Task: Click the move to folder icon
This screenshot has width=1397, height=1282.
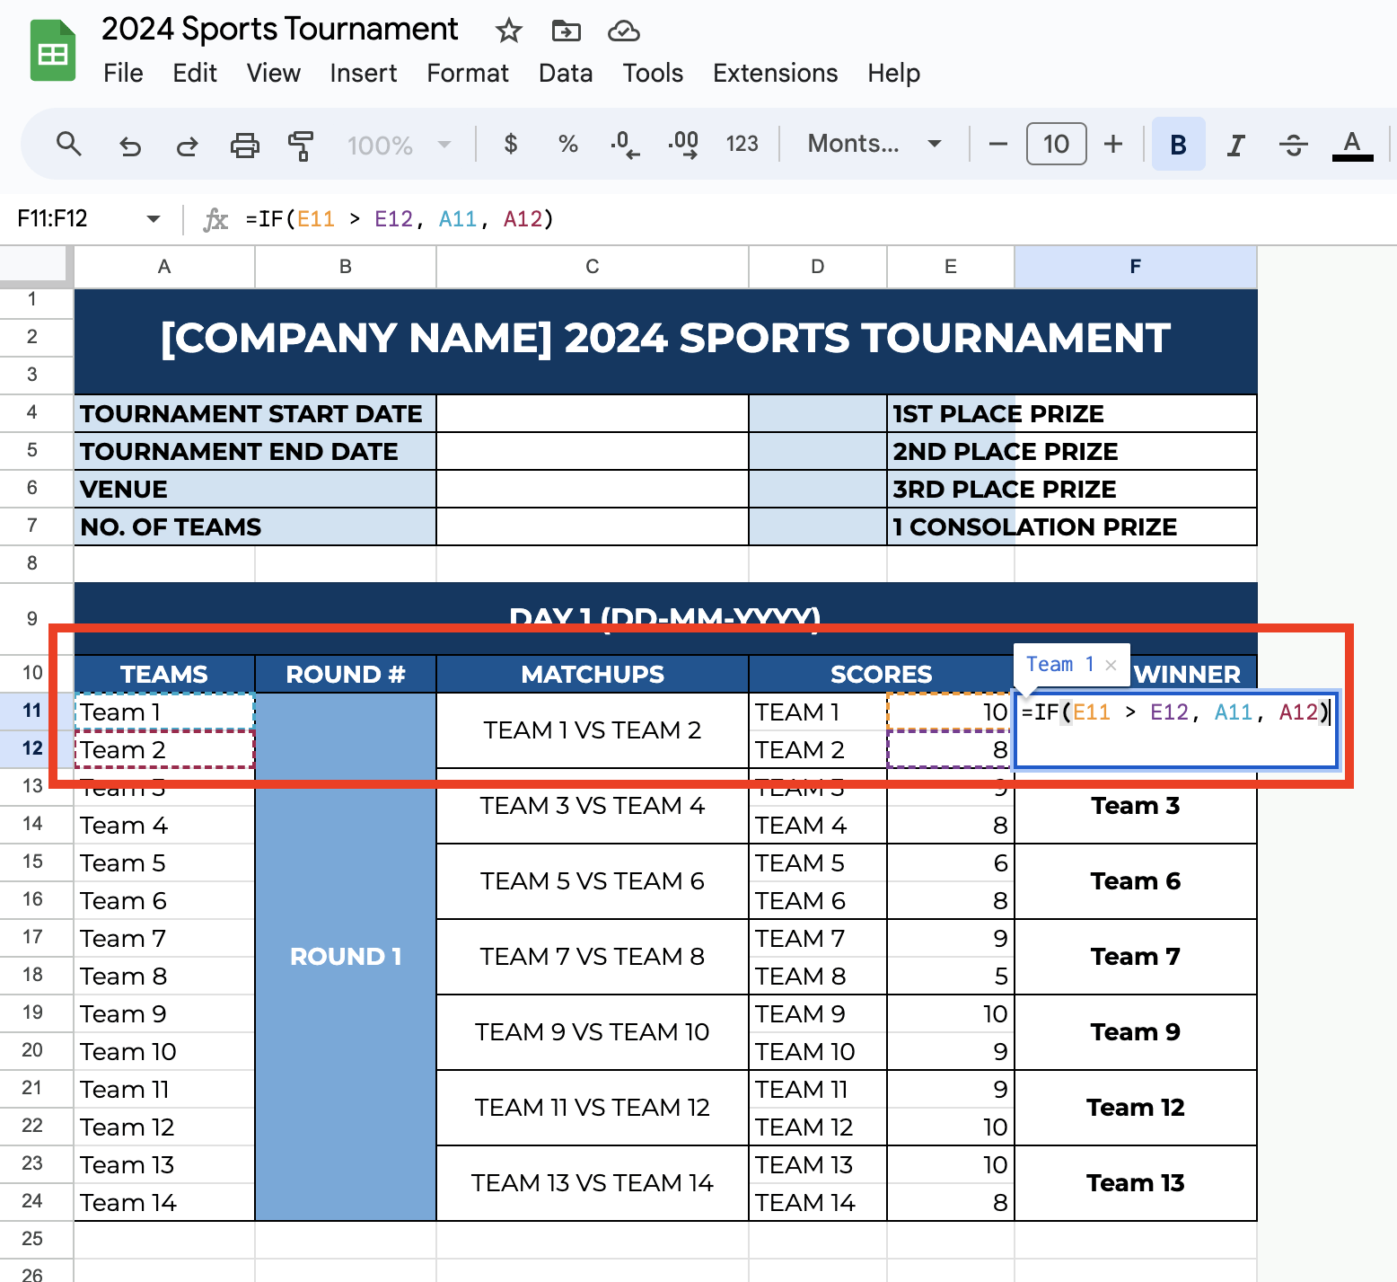Action: pyautogui.click(x=566, y=31)
